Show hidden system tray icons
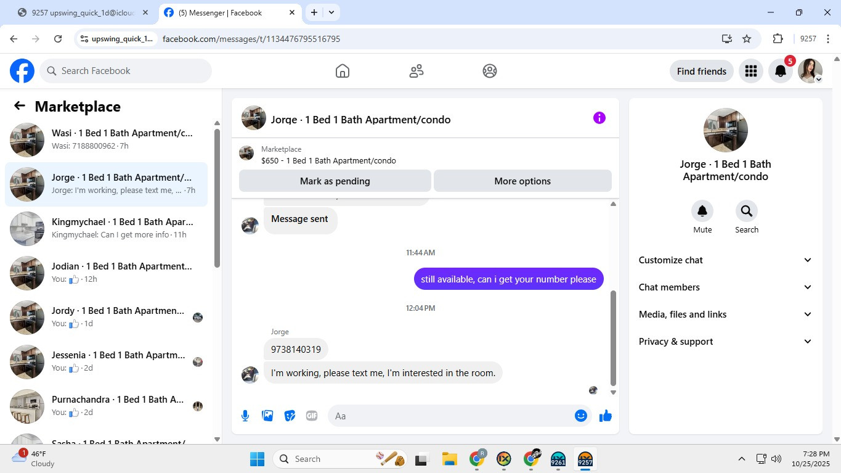 pos(742,459)
